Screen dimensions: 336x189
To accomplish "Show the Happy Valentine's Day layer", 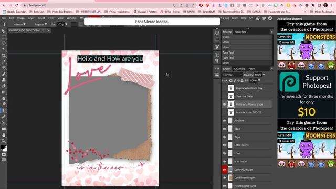I will click(x=224, y=88).
